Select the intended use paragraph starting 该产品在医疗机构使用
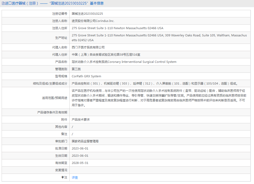 [159, 98]
